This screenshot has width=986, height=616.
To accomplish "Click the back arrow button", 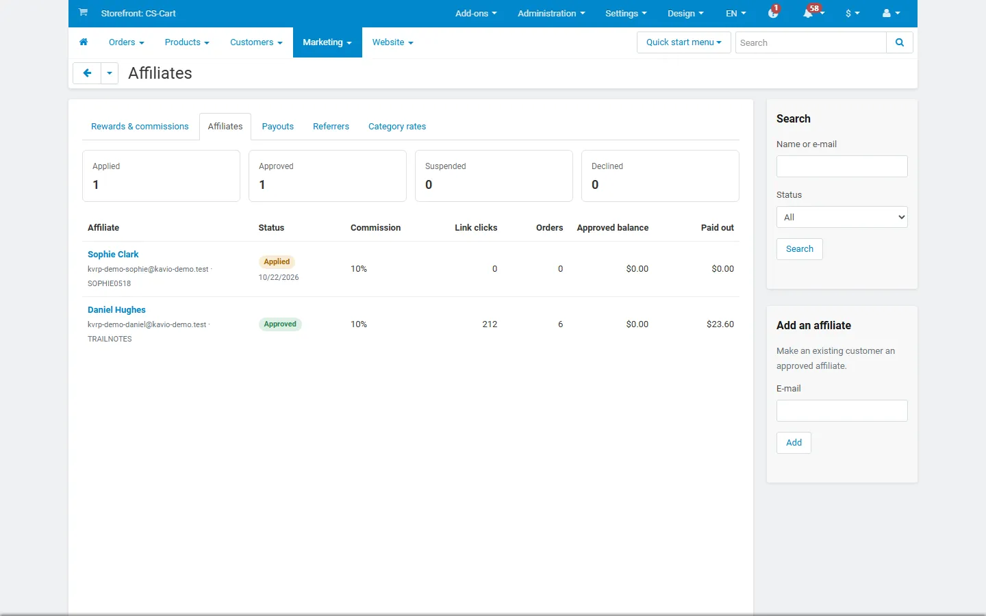I will click(x=87, y=73).
